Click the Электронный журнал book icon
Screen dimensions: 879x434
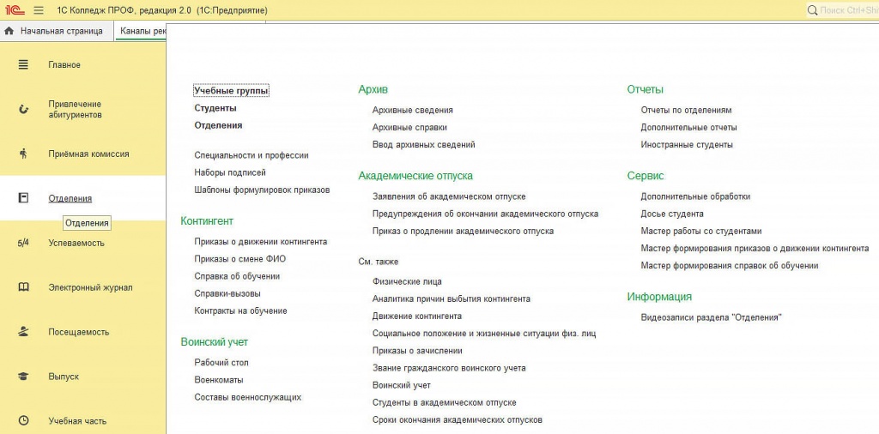(x=23, y=287)
